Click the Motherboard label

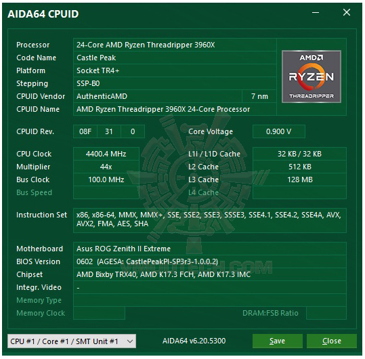[x=39, y=249]
